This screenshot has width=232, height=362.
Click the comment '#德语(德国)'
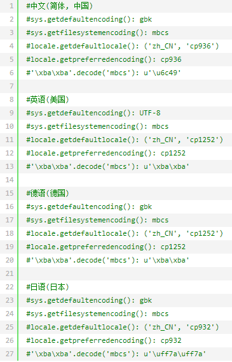coord(48,193)
